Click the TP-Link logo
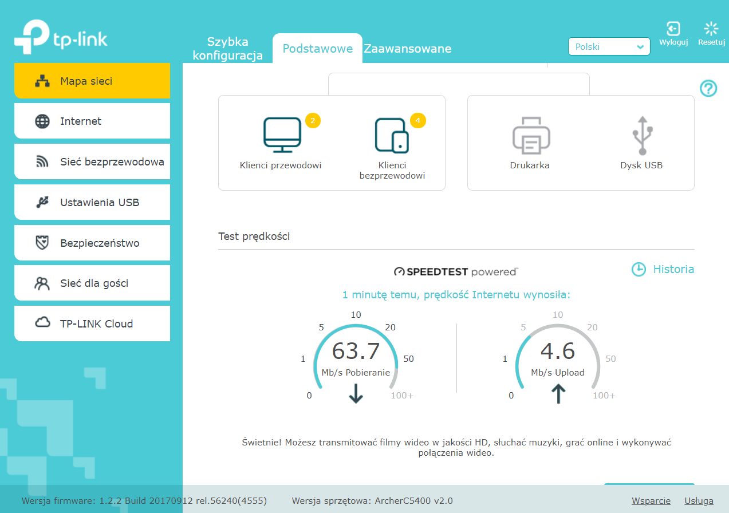Image resolution: width=729 pixels, height=513 pixels. click(61, 38)
